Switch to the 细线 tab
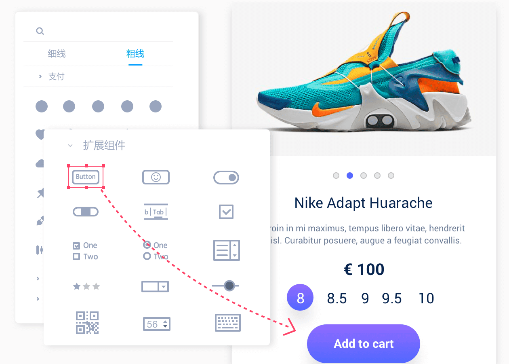This screenshot has width=509, height=364. pos(57,54)
